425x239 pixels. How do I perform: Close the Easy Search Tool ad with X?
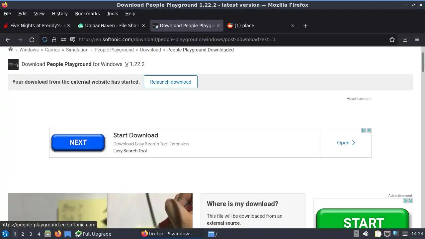[x=369, y=130]
